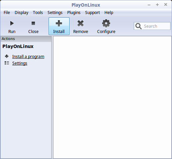Screen dimensions: 172x159
Task: Click the plus icon beside Install a program
Action: 7,56
